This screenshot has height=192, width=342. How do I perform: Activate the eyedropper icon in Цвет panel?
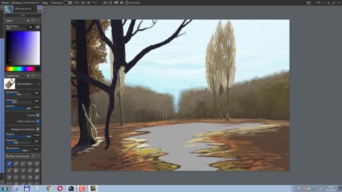(37, 27)
